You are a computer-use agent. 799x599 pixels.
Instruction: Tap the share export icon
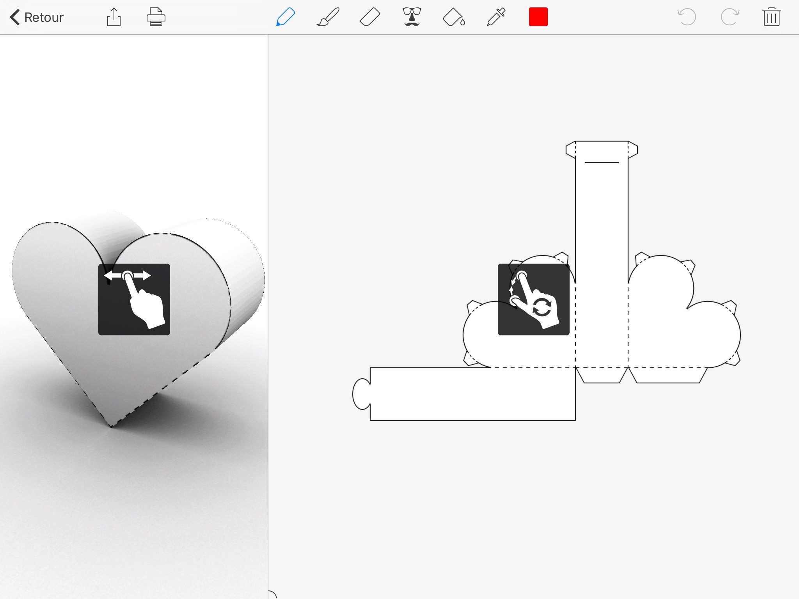[x=114, y=17]
